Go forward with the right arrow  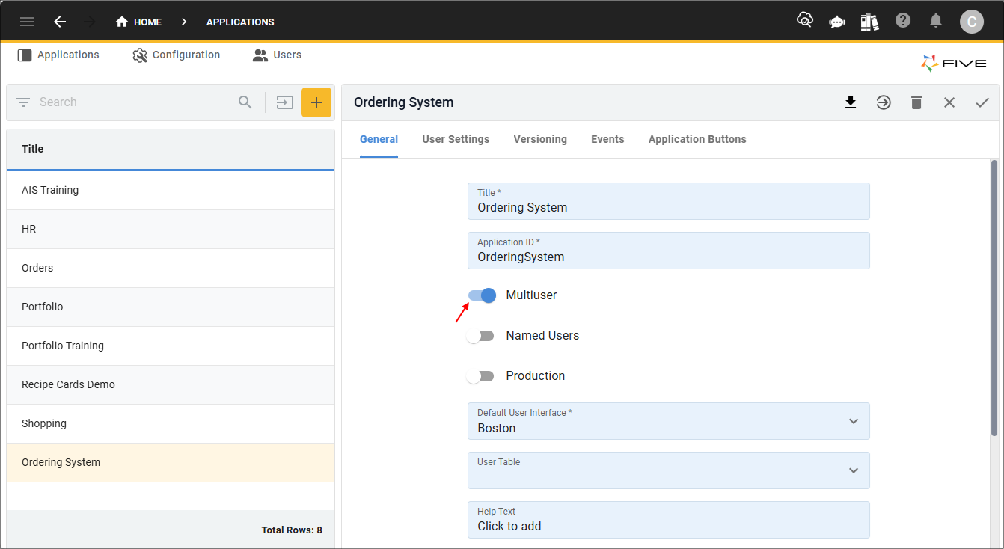91,22
